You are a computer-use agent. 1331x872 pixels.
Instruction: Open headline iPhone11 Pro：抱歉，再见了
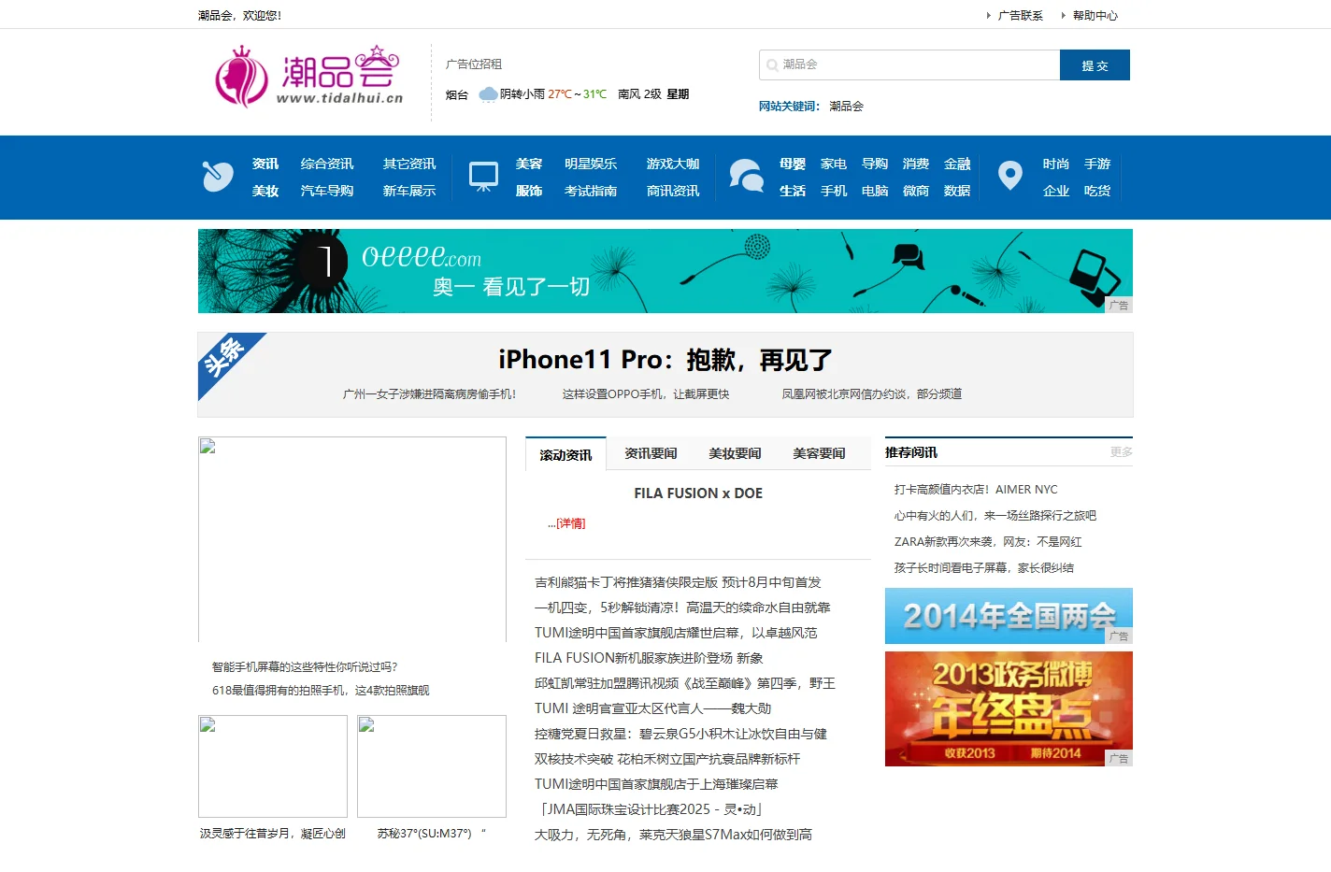(665, 360)
